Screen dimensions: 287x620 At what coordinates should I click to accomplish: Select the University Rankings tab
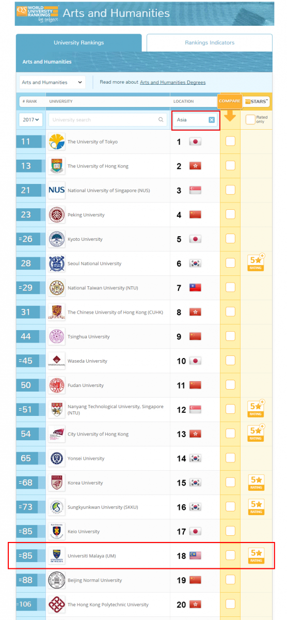click(x=78, y=43)
